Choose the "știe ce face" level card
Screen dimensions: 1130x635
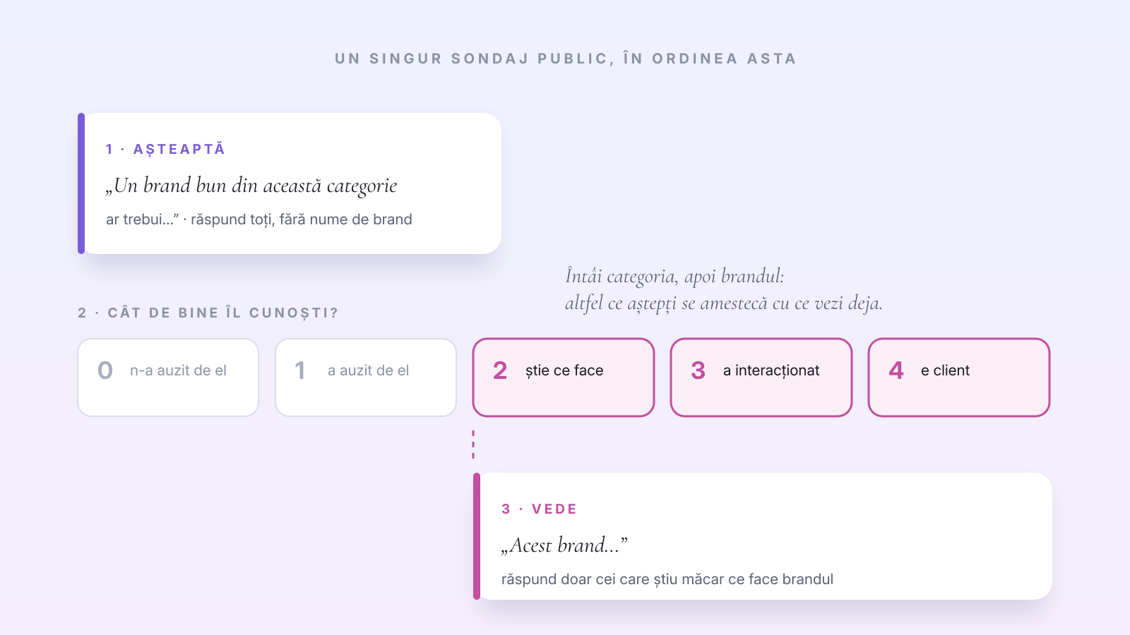pyautogui.click(x=564, y=377)
